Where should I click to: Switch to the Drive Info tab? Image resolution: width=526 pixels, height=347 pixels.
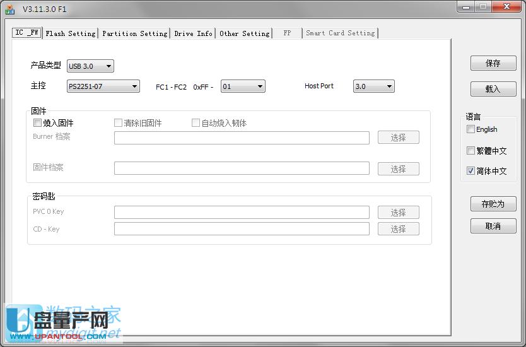[x=193, y=33]
